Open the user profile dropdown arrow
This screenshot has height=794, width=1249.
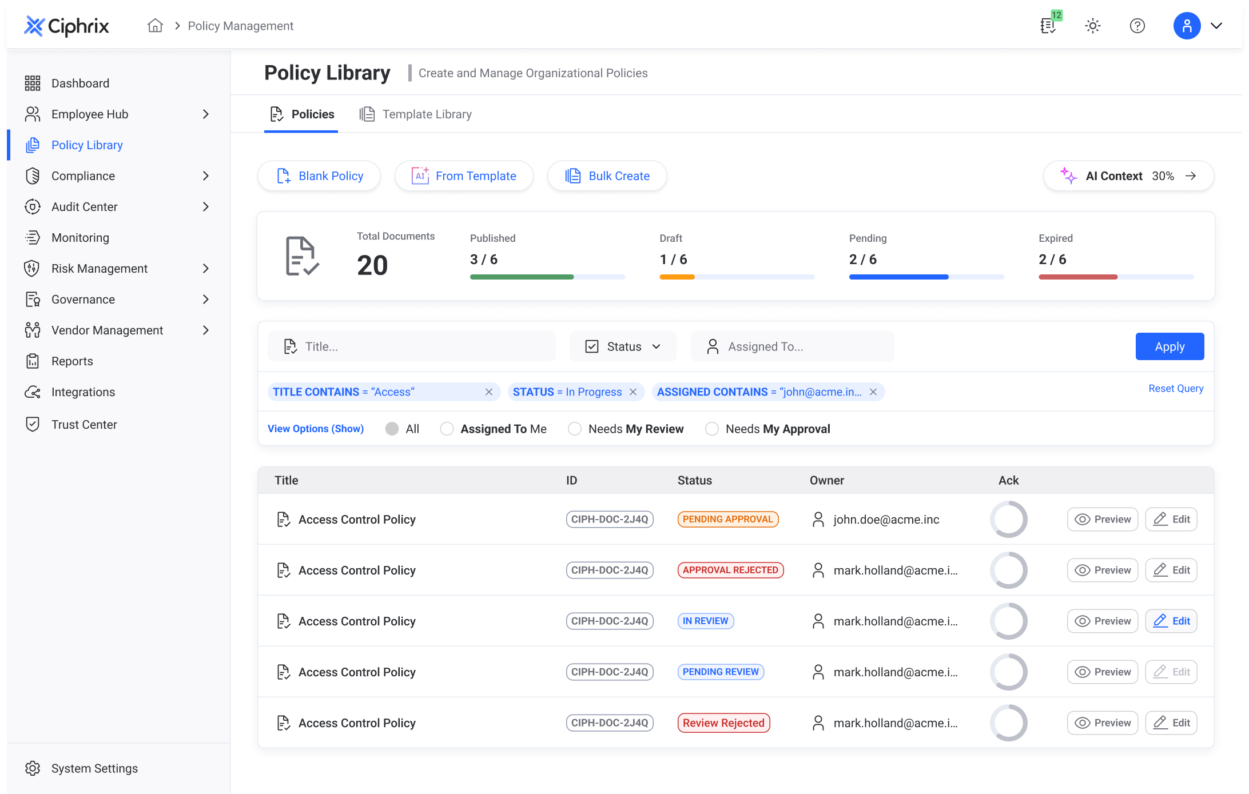(1216, 26)
